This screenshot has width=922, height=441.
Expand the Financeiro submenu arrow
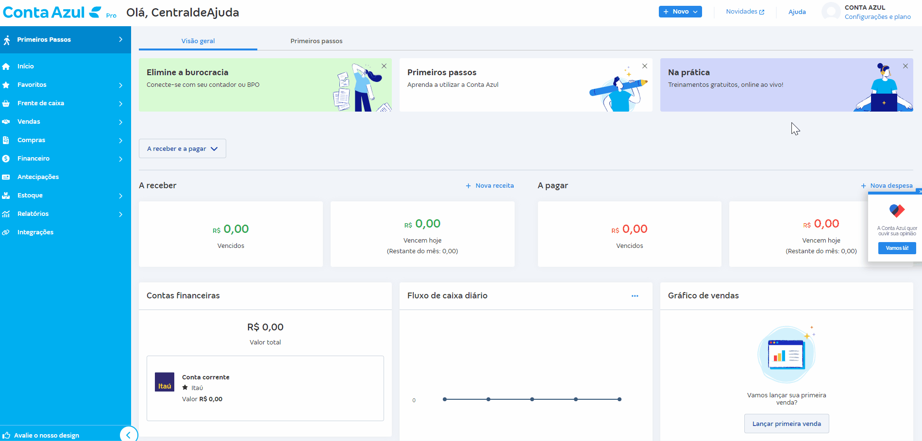pyautogui.click(x=121, y=159)
